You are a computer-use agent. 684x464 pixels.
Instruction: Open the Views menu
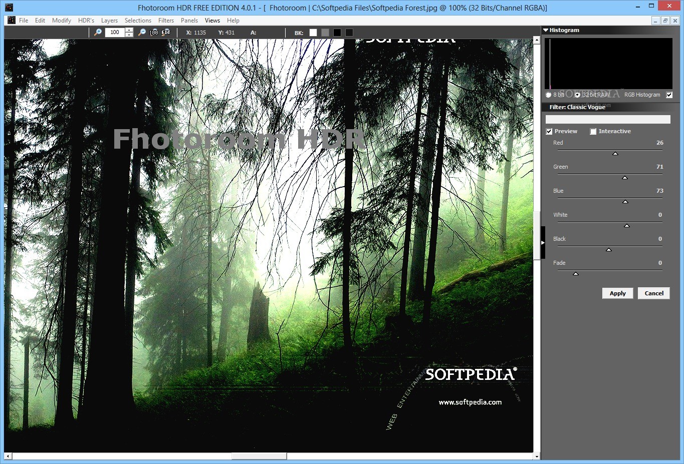(212, 21)
